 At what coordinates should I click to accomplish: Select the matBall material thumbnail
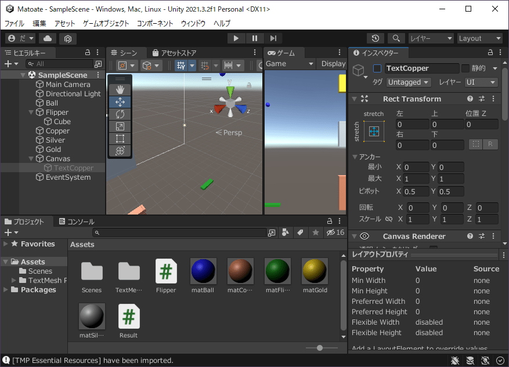pyautogui.click(x=203, y=271)
